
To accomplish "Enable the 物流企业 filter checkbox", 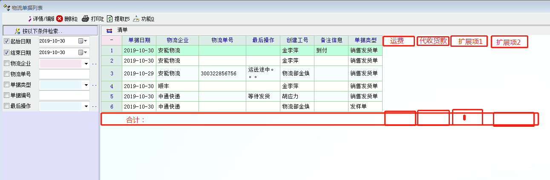I will [x=6, y=63].
